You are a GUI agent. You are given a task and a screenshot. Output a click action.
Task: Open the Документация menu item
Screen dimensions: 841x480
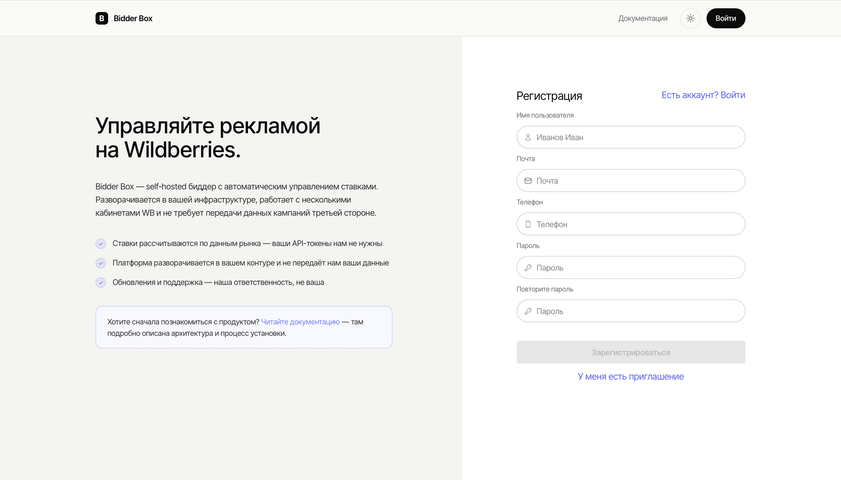pyautogui.click(x=642, y=18)
